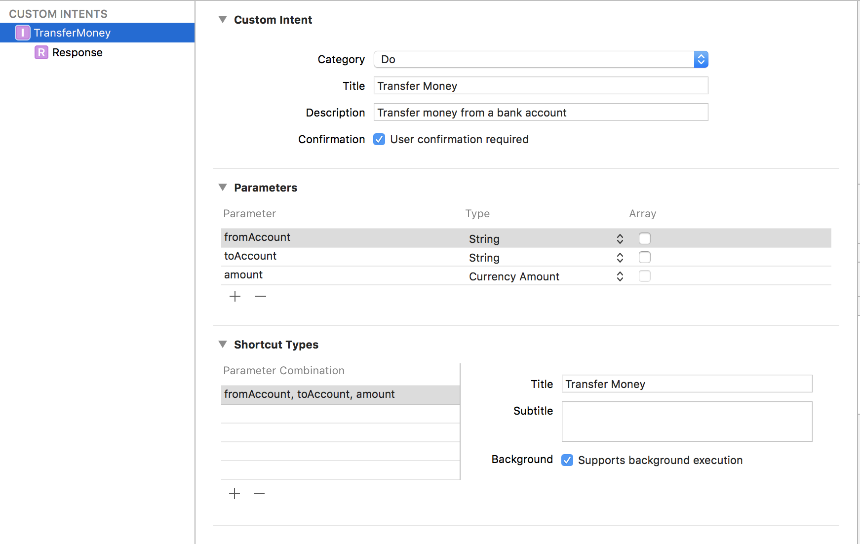860x544 pixels.
Task: Toggle User confirmation required checkbox
Action: click(379, 139)
